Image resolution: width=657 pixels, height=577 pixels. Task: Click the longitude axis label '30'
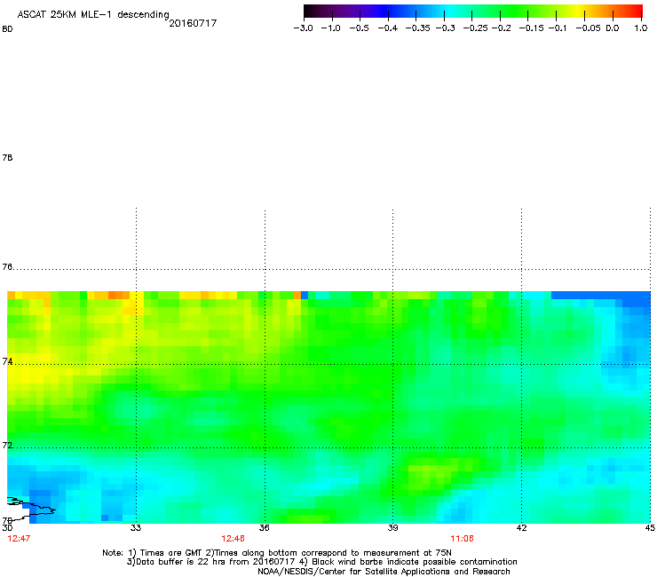[7, 528]
